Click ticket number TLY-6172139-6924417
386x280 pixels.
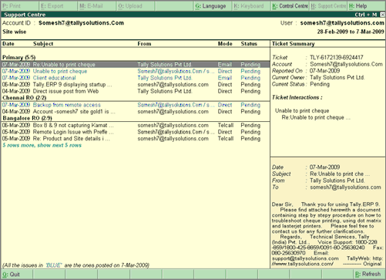[x=337, y=57]
